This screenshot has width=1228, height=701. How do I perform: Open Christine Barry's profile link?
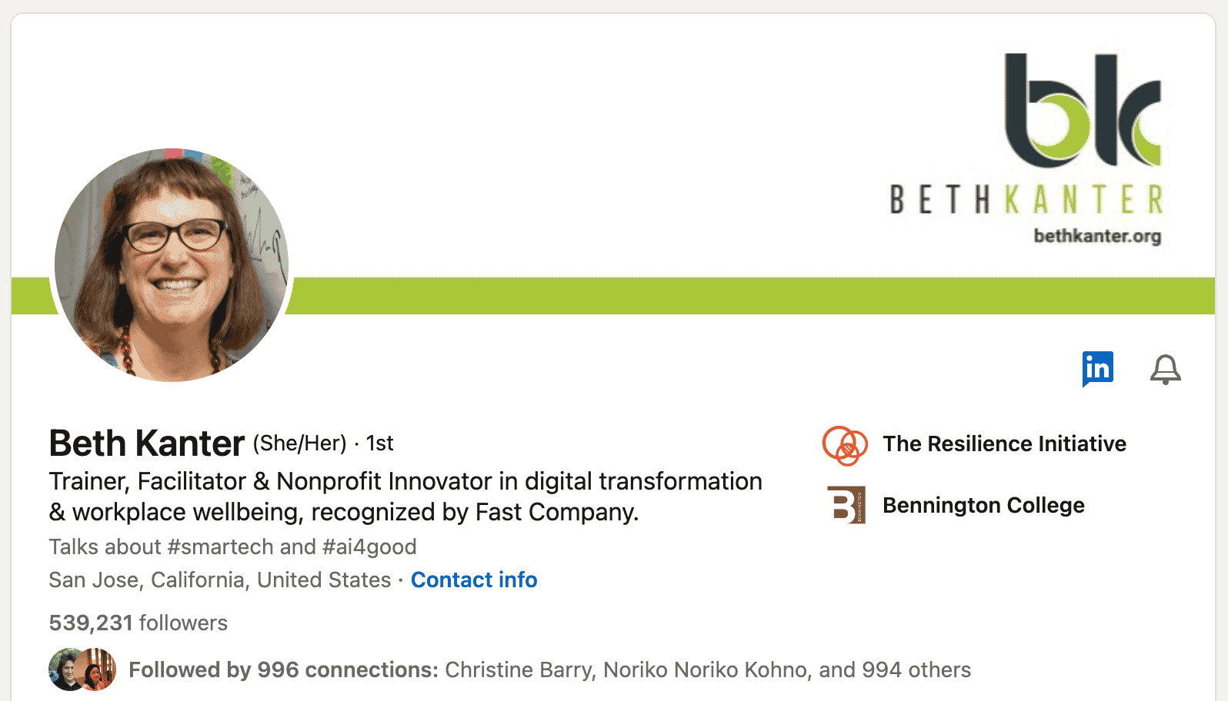tap(520, 669)
